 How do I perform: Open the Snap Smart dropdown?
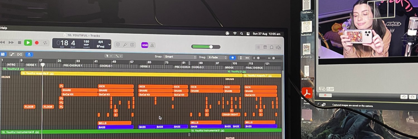(180, 57)
